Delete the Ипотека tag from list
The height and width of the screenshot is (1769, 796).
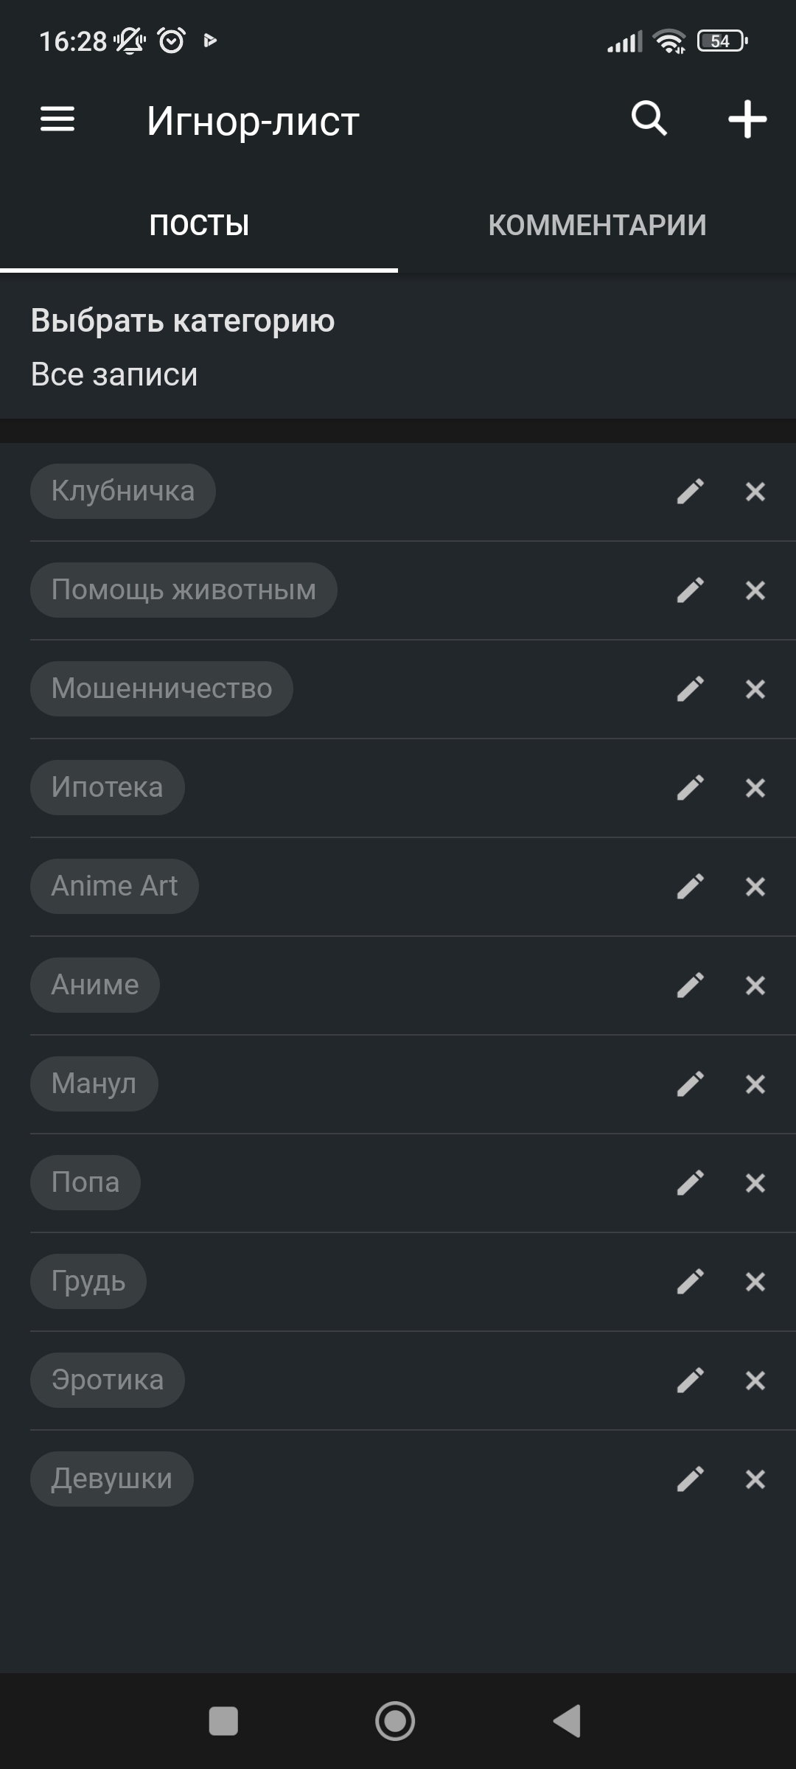click(x=755, y=788)
